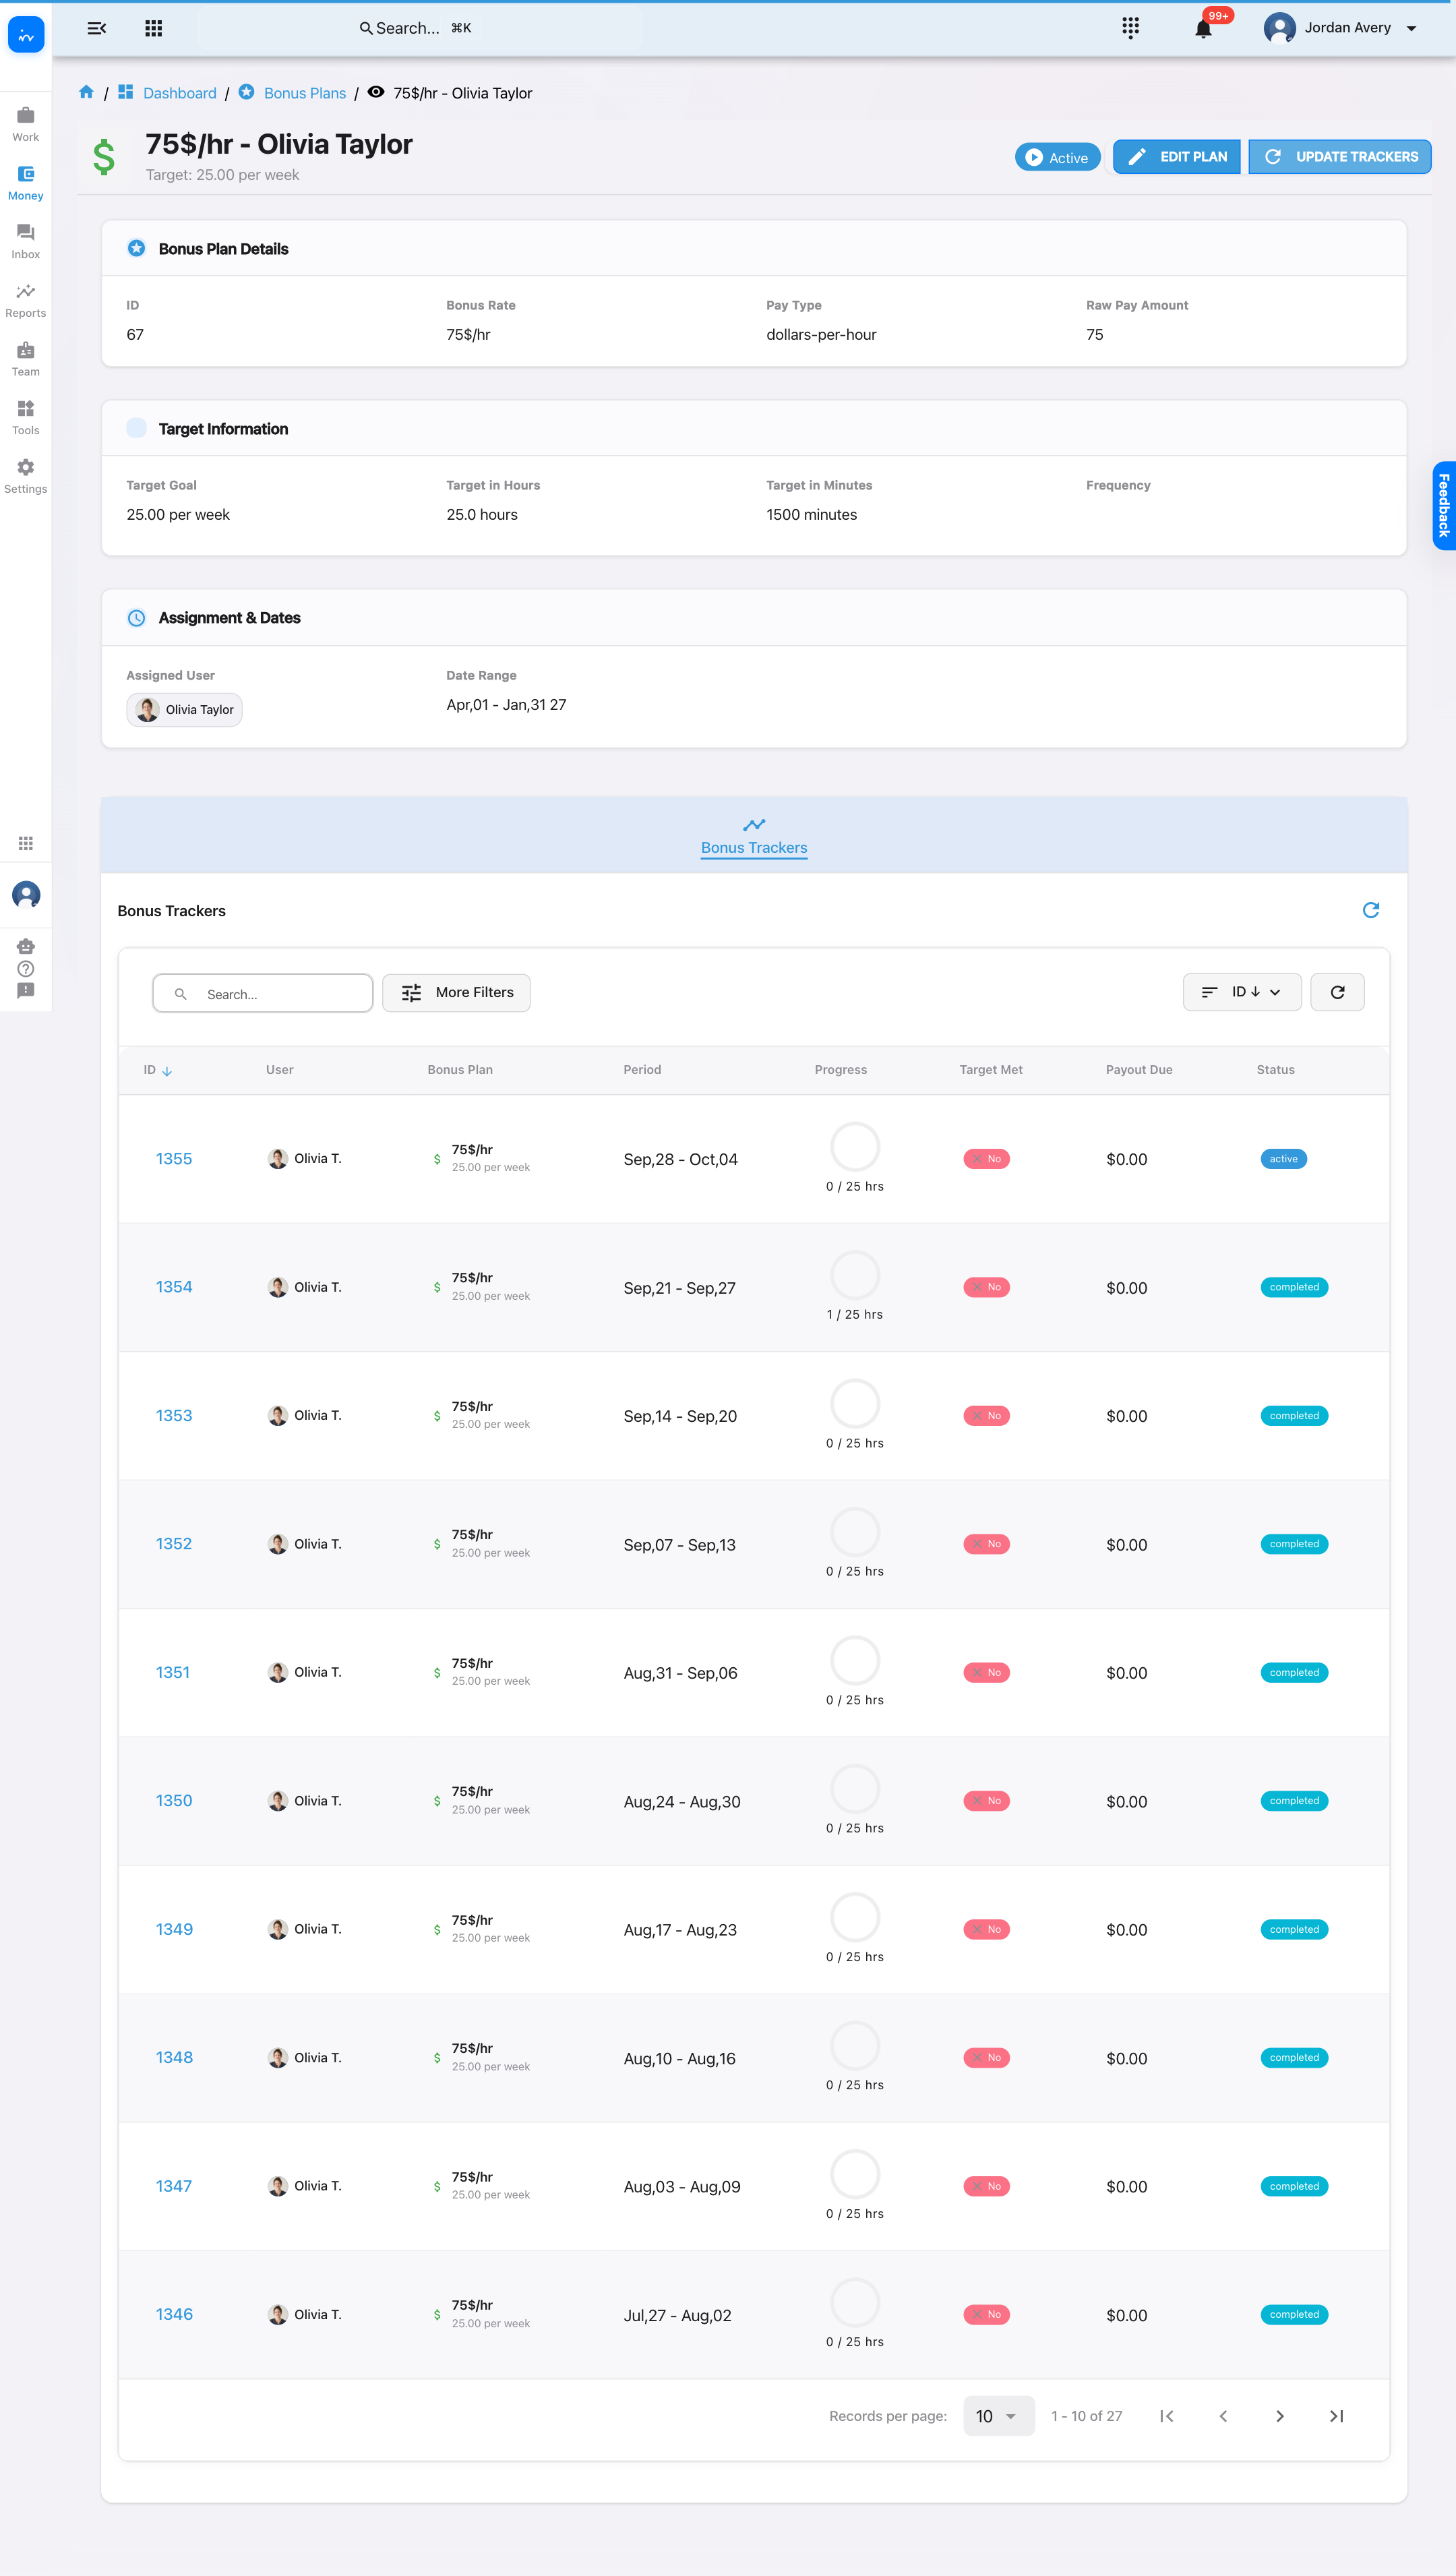Click the Olivia Taylor assigned user chip
Screen dimensions: 1456x2576
(x=184, y=709)
